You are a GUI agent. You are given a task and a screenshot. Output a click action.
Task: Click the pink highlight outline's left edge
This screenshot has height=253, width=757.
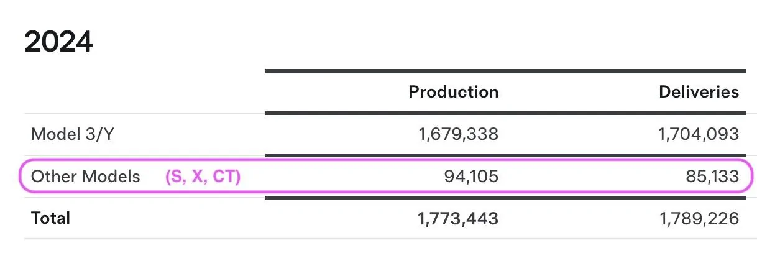pos(20,176)
